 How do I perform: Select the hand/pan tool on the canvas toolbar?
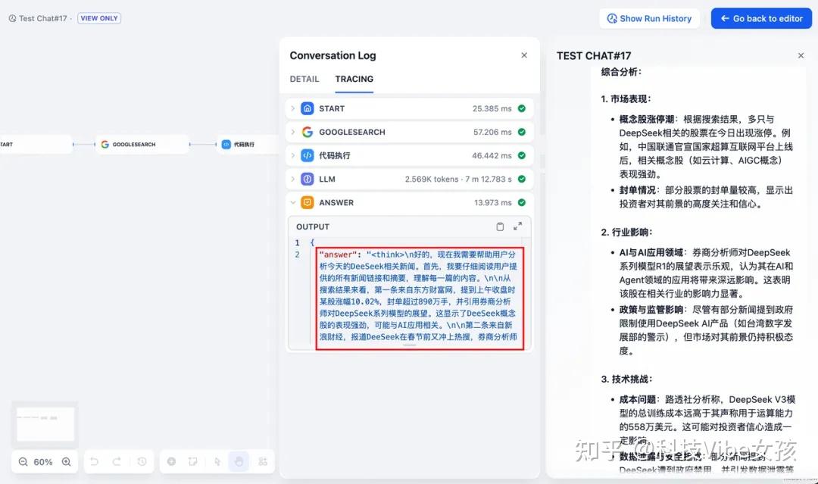tap(239, 462)
